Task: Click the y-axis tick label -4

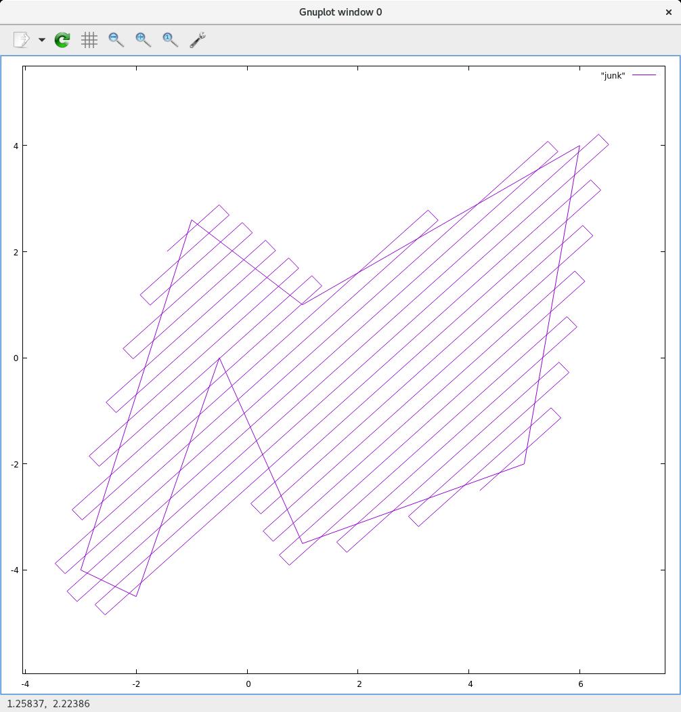Action: click(14, 570)
